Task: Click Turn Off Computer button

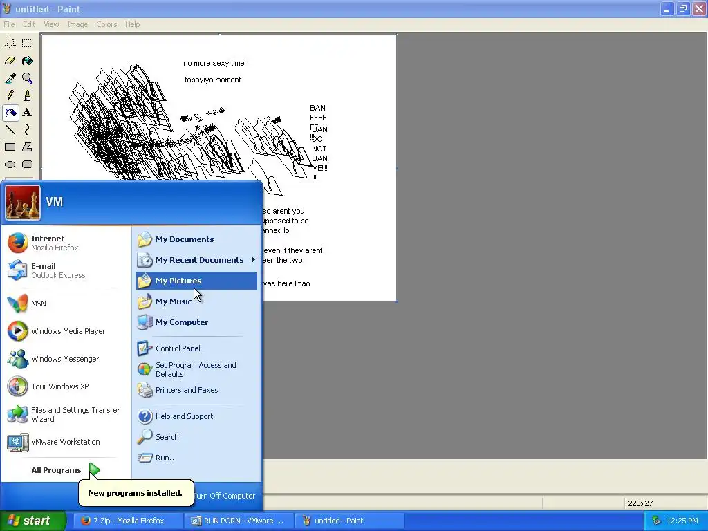Action: 225,496
